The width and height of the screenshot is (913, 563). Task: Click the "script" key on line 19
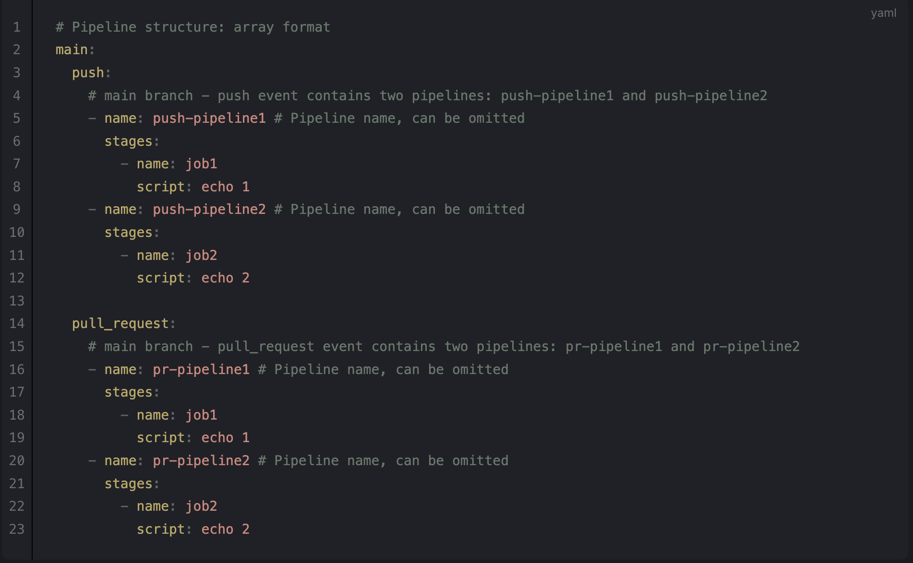pos(160,438)
